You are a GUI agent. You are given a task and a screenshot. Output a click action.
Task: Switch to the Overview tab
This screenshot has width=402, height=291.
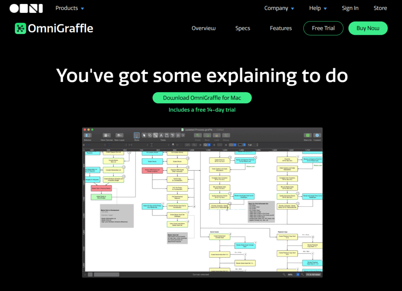tap(204, 28)
